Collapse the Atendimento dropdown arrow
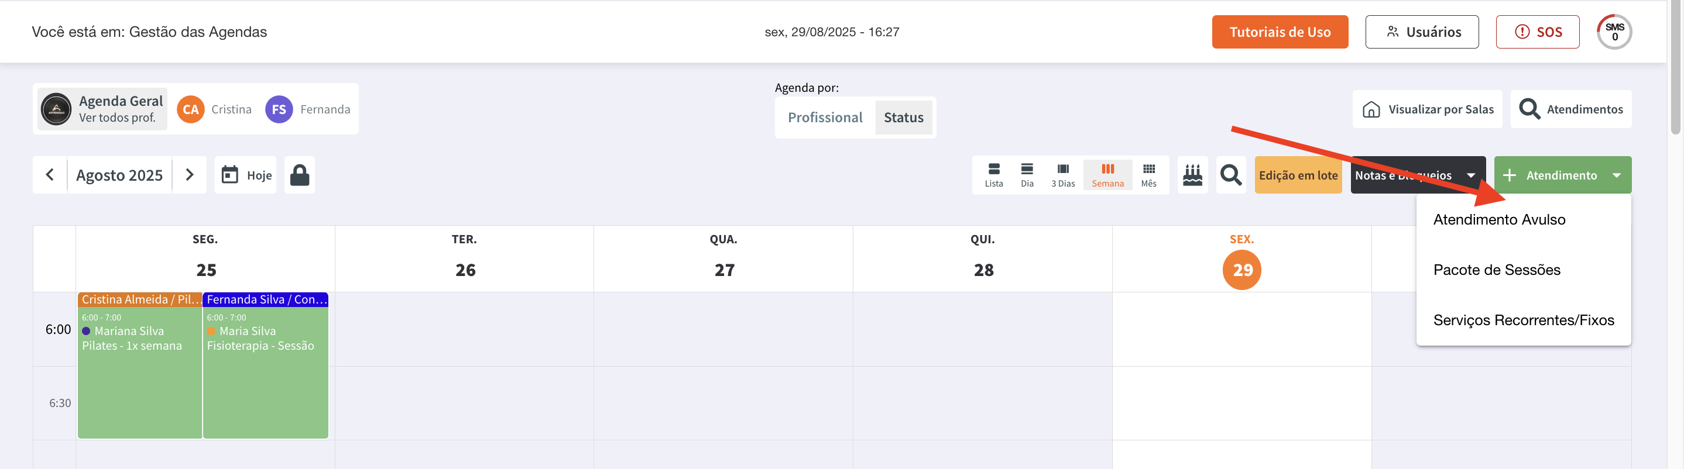Viewport: 1684px width, 469px height. pos(1616,175)
